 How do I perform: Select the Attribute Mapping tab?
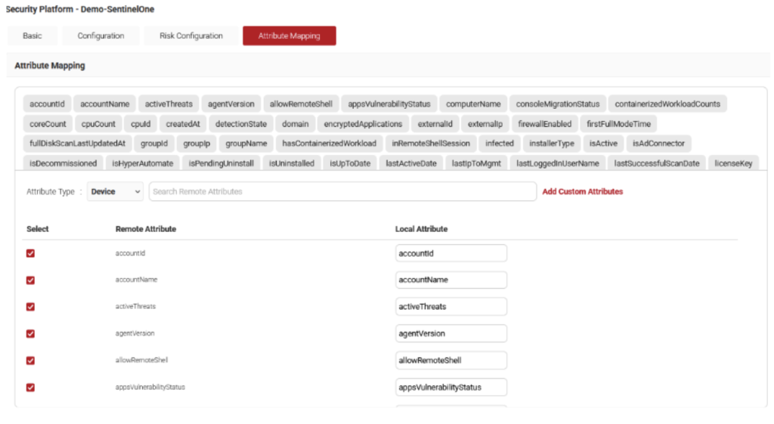point(289,36)
